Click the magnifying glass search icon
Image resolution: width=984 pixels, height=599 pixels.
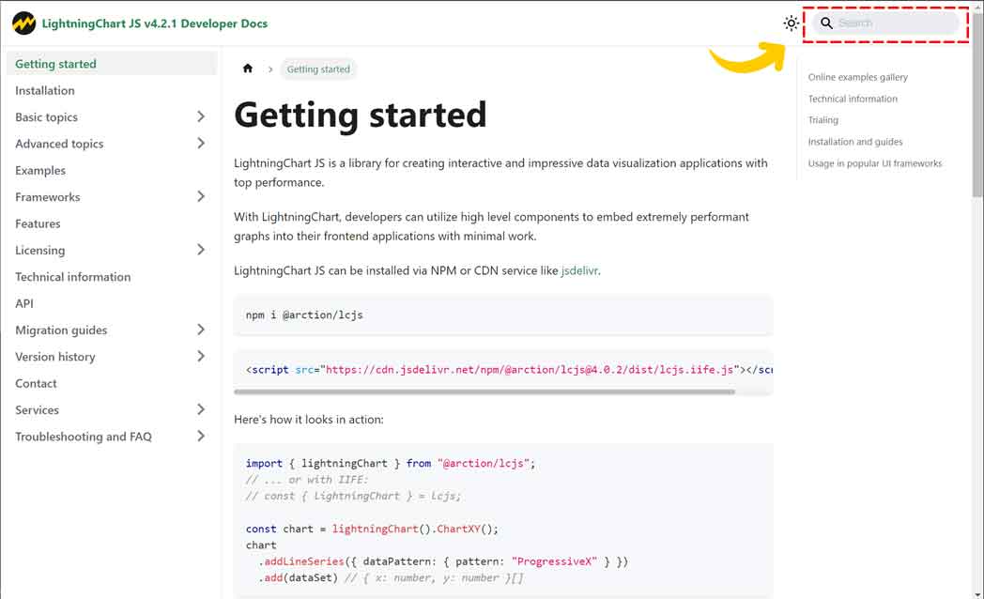click(827, 23)
